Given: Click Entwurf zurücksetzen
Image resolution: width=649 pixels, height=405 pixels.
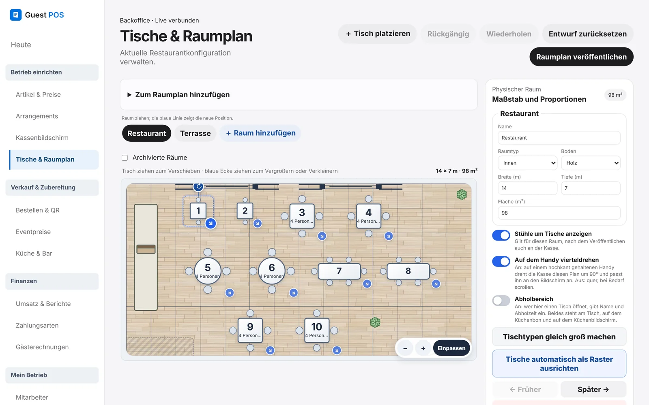Looking at the screenshot, I should (587, 34).
